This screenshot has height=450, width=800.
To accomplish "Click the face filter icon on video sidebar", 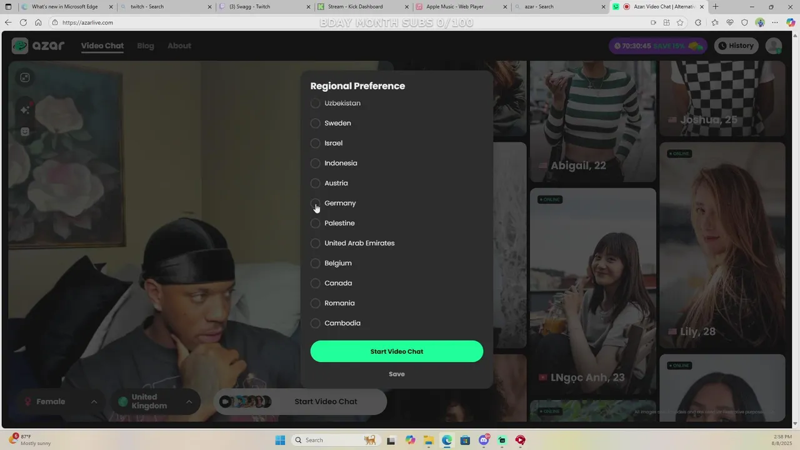I will (25, 132).
